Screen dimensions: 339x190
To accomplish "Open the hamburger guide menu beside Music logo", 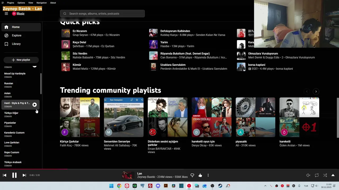I will click(6, 14).
